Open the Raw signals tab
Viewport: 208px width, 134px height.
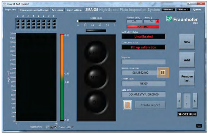(x=57, y=10)
